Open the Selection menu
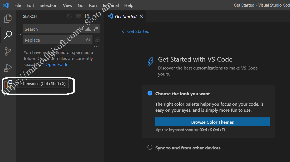This screenshot has height=162, width=290. 49,5
